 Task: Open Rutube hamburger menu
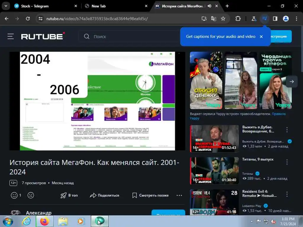click(11, 36)
